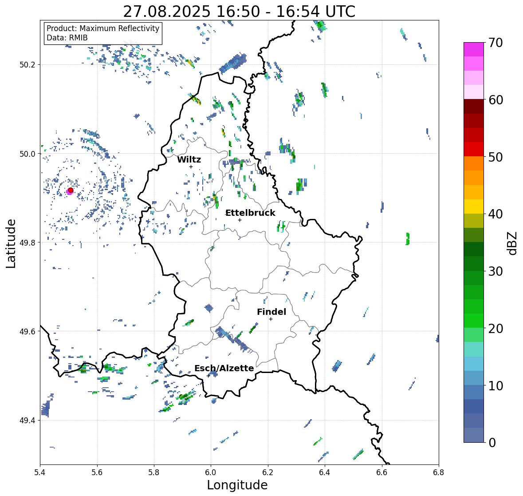Click the Ettelbruck station label
Screen dimensions: 523x496
[251, 213]
